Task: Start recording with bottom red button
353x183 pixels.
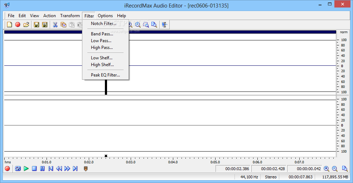Action: point(7,168)
